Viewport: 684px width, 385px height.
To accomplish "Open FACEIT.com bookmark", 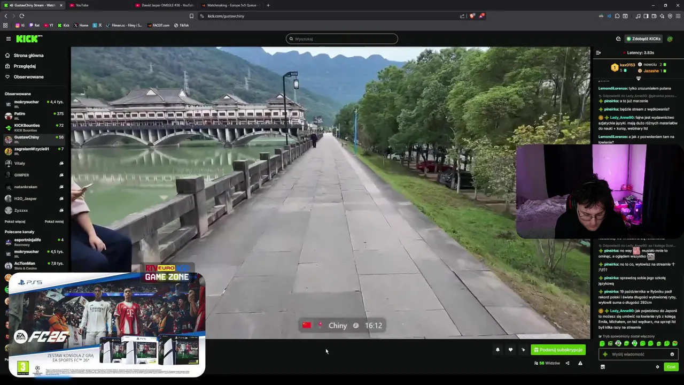I will click(x=159, y=25).
